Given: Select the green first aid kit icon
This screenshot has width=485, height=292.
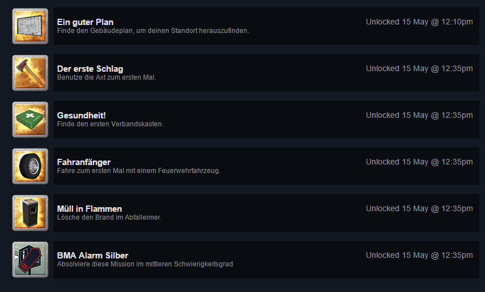Looking at the screenshot, I should [x=30, y=120].
